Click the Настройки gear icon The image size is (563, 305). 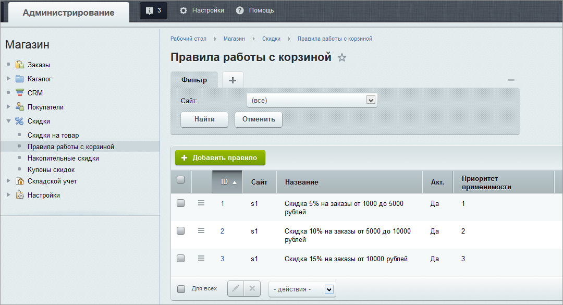(x=183, y=10)
